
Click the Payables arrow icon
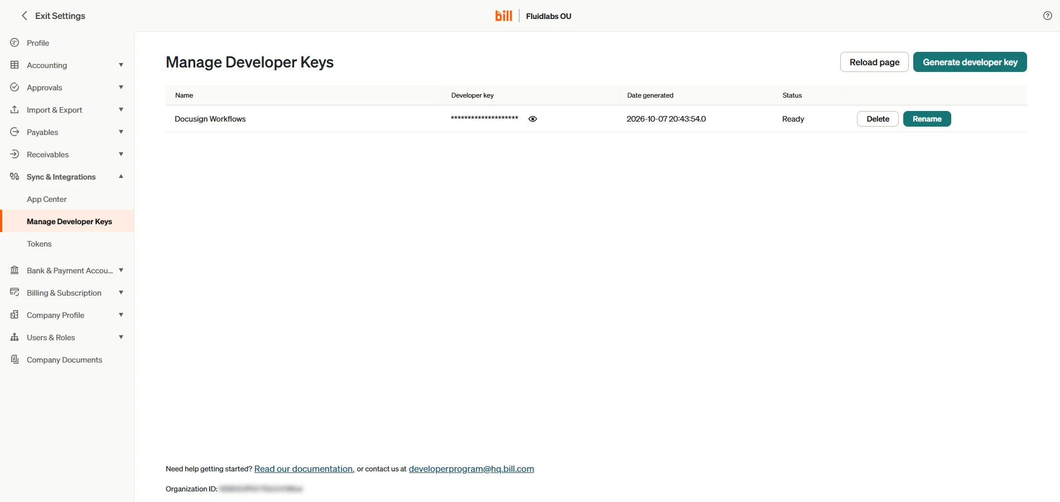pyautogui.click(x=15, y=132)
